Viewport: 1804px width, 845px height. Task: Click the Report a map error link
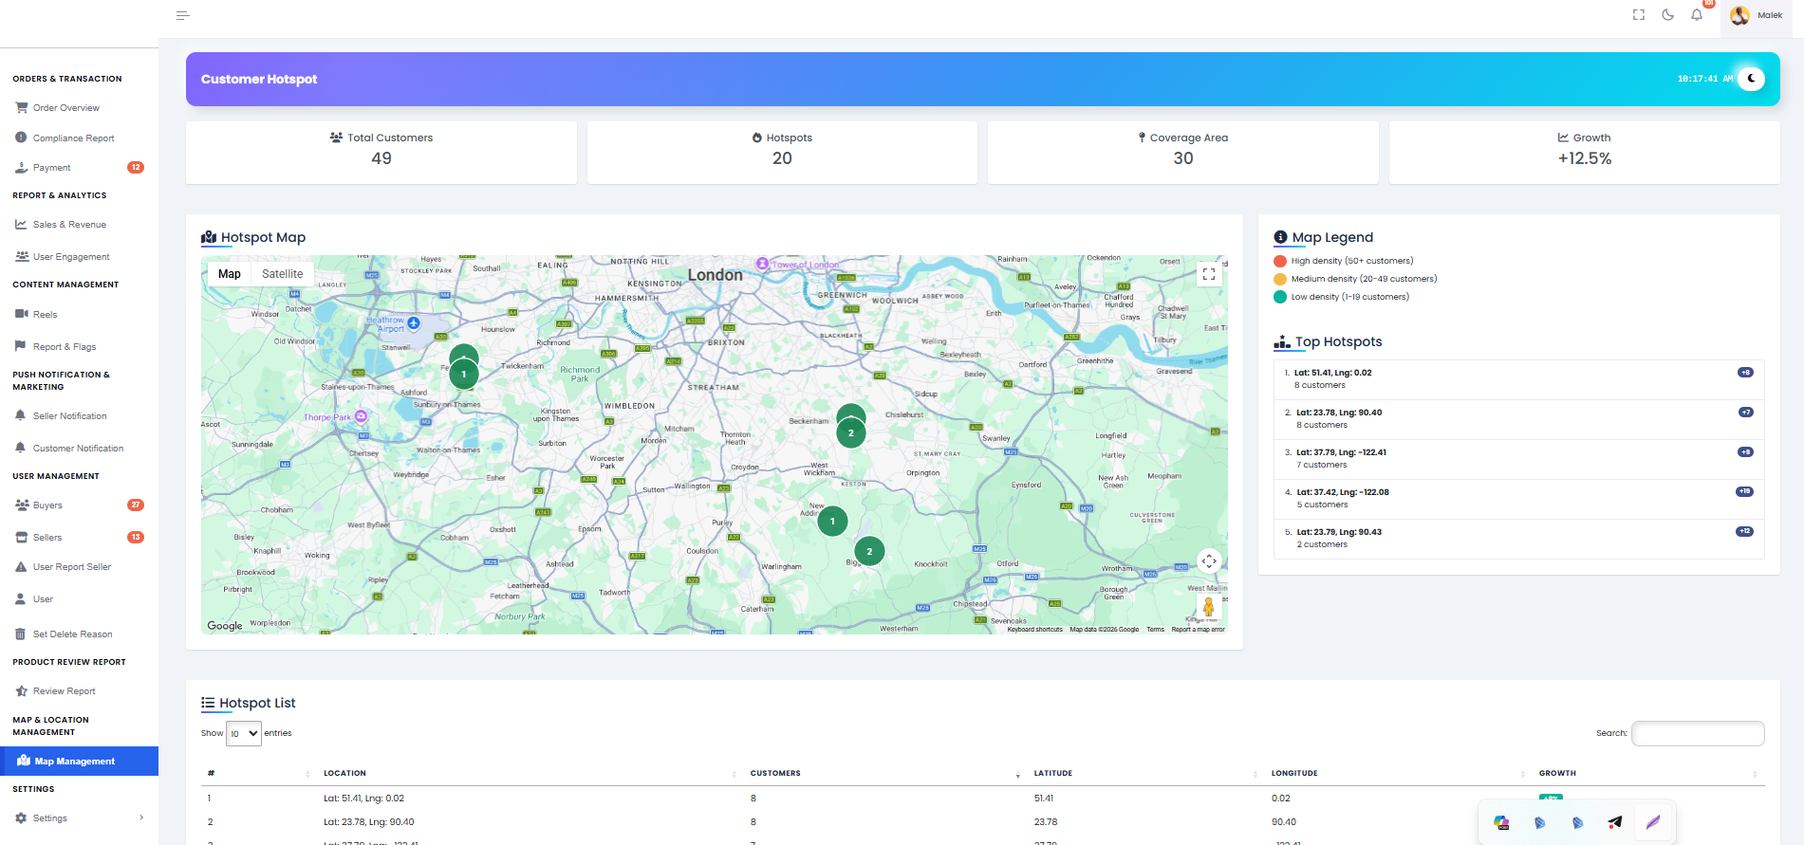coord(1198,630)
